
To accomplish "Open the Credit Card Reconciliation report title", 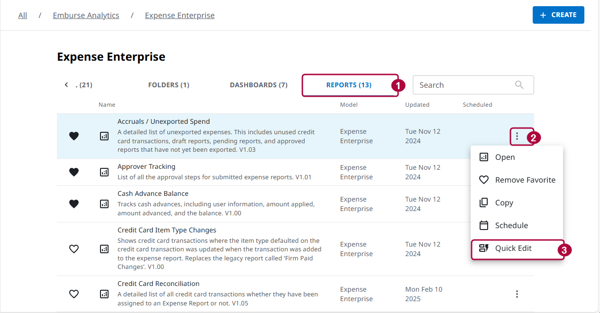I will coord(158,284).
